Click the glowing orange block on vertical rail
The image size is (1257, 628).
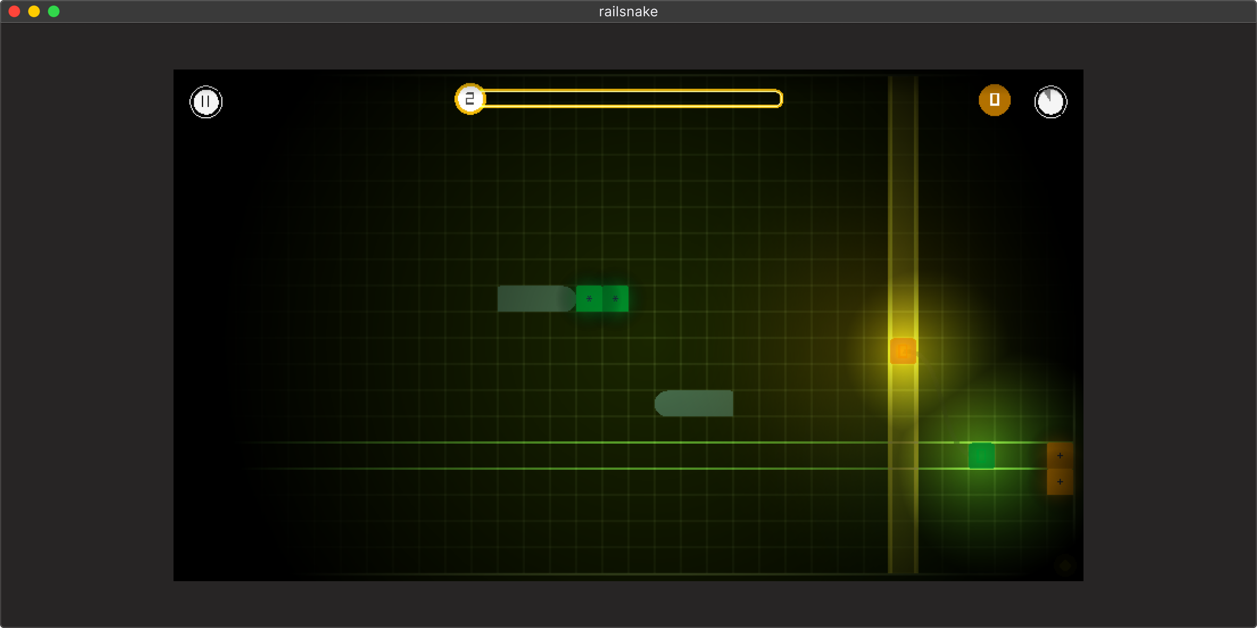click(903, 351)
